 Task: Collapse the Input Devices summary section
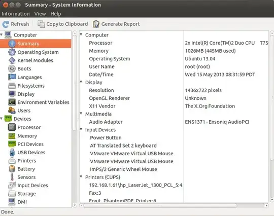pos(81,129)
